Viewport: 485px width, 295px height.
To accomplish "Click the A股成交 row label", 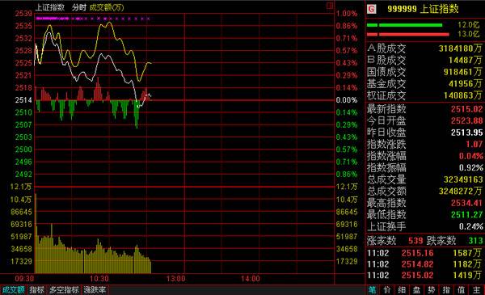I will [x=386, y=48].
